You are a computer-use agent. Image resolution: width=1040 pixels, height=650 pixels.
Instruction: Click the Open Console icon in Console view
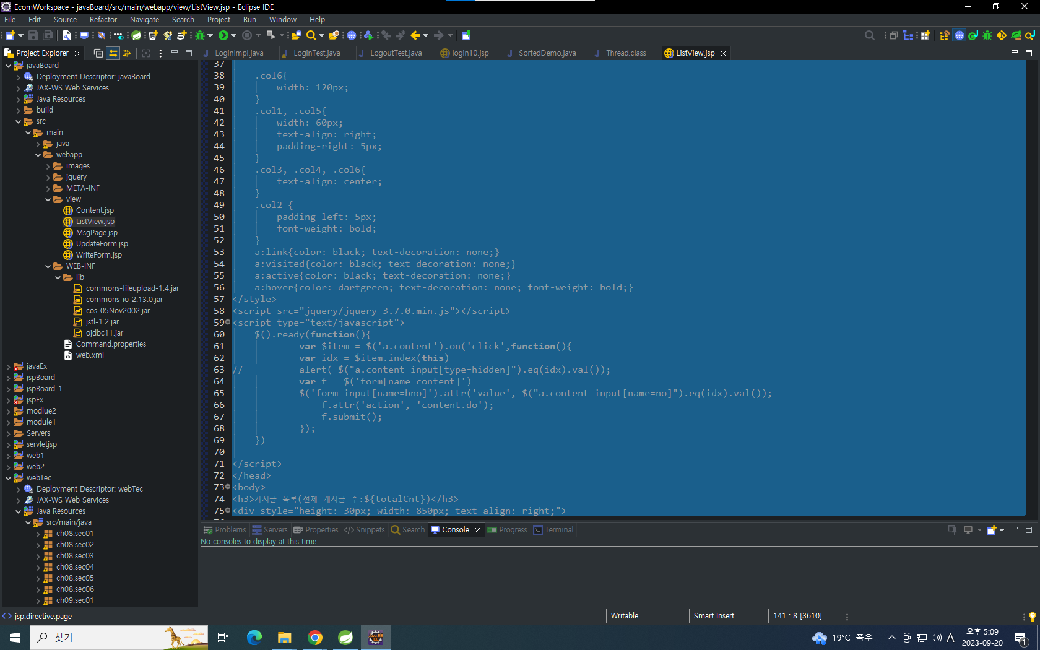tap(991, 530)
